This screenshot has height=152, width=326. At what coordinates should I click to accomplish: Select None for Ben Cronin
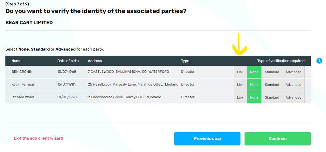[x=254, y=72]
